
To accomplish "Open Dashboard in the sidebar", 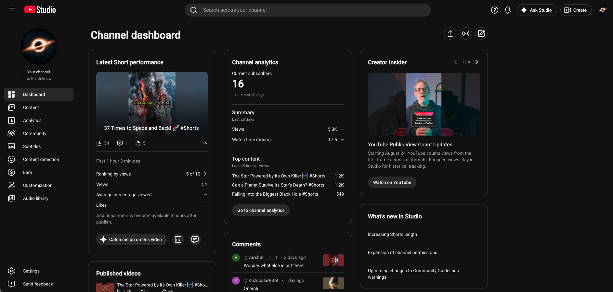I will (38, 94).
